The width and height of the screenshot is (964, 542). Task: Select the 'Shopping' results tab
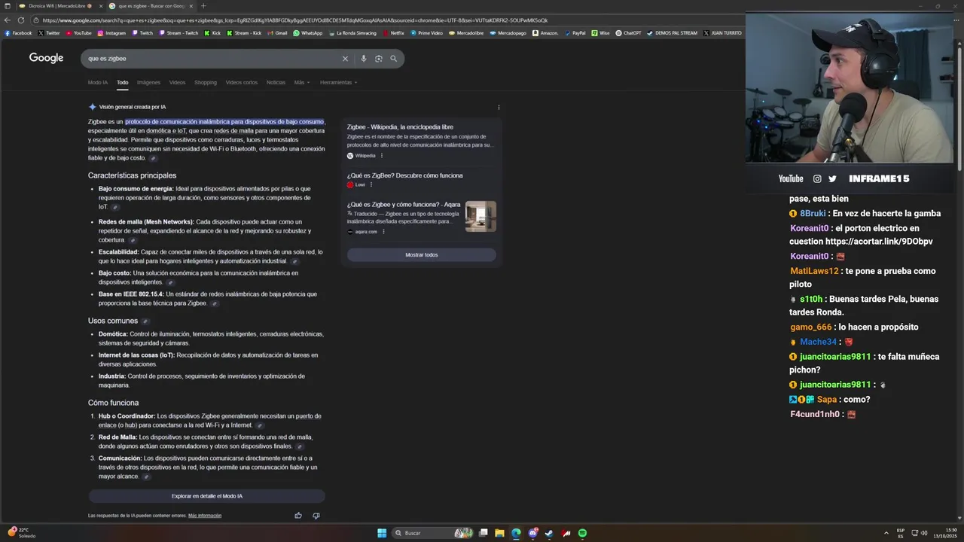click(x=206, y=82)
